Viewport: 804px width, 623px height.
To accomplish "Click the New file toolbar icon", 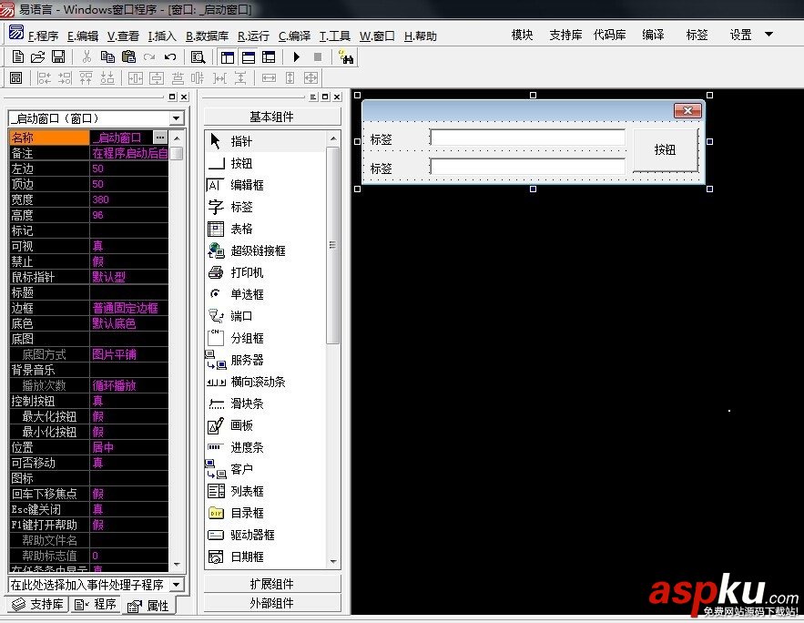I will click(x=18, y=56).
